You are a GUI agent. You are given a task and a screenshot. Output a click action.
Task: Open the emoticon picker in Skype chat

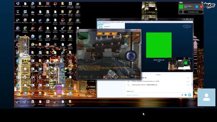[185, 95]
